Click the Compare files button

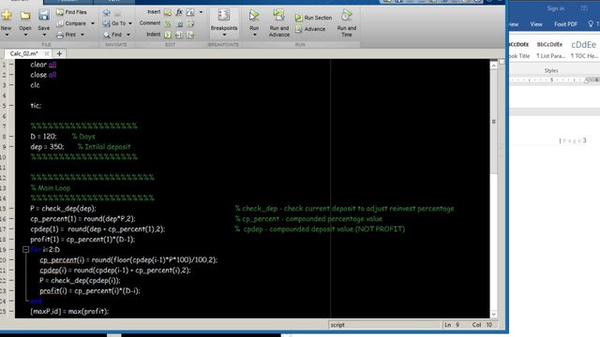point(71,23)
